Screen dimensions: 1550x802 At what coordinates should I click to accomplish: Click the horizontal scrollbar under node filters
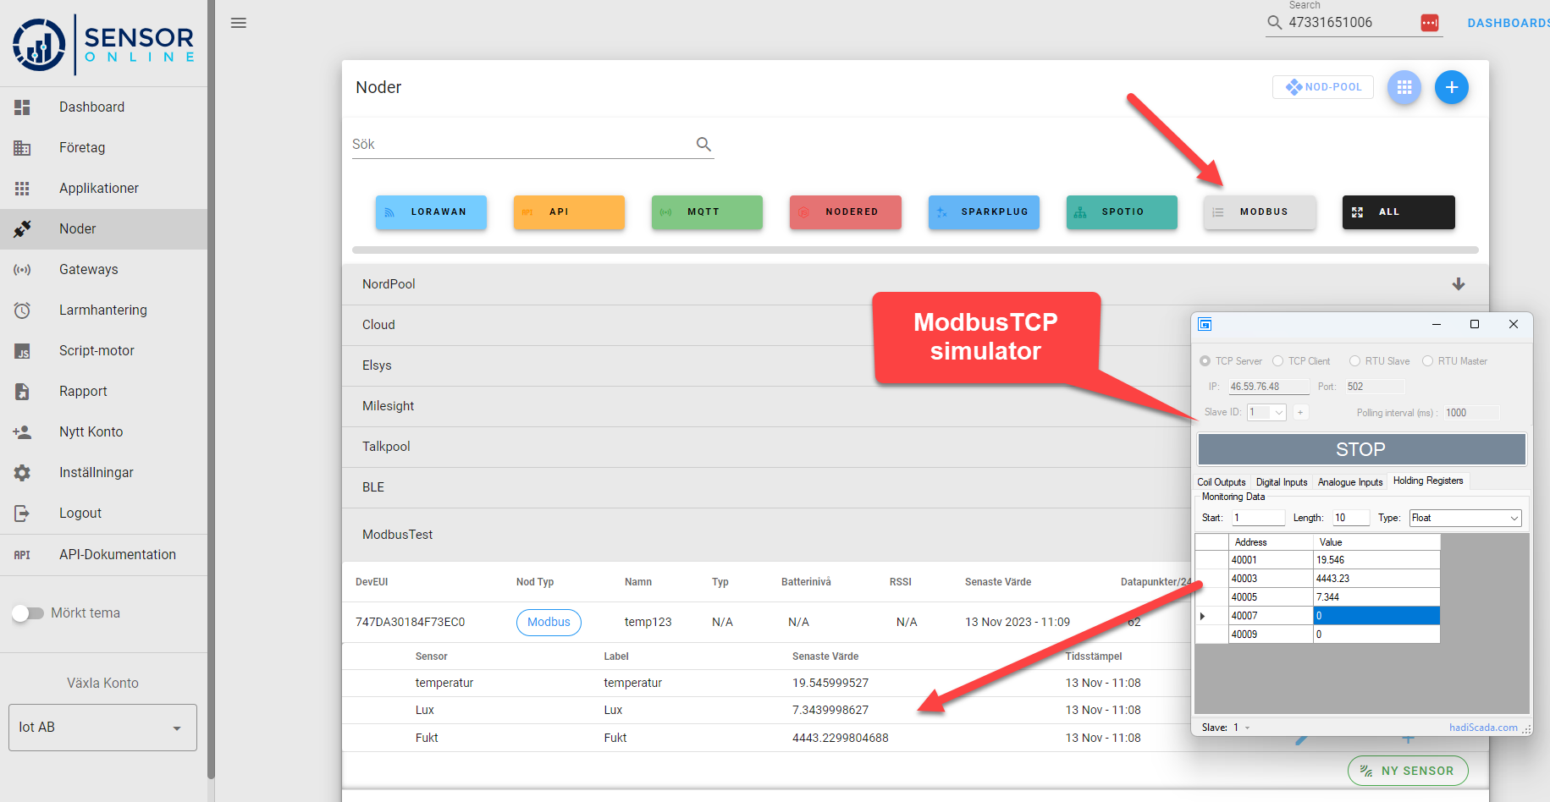click(x=914, y=250)
